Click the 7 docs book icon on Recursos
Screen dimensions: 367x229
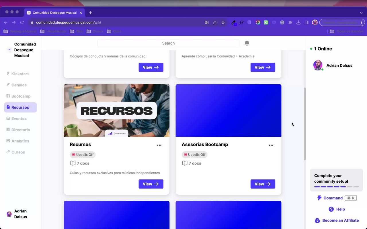[x=73, y=163]
